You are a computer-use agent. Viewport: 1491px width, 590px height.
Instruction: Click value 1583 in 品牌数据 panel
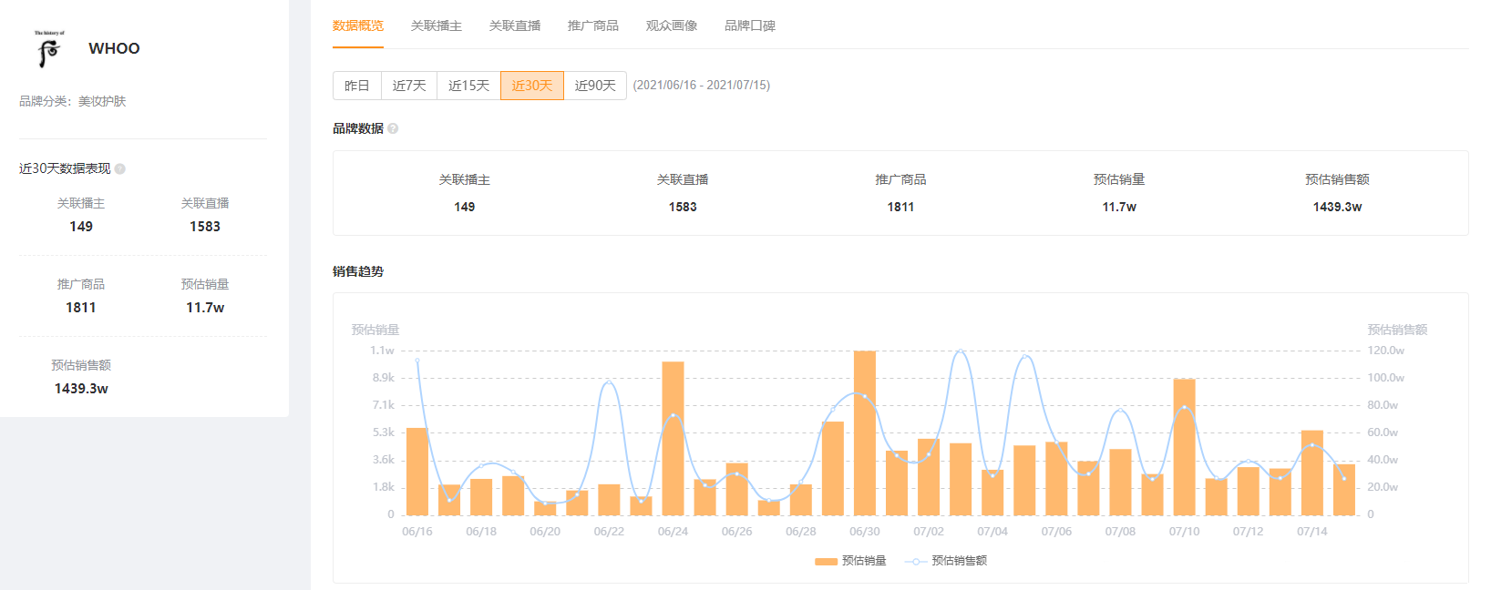pos(683,207)
